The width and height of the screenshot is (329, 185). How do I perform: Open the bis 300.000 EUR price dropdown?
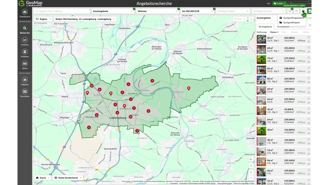point(197,11)
